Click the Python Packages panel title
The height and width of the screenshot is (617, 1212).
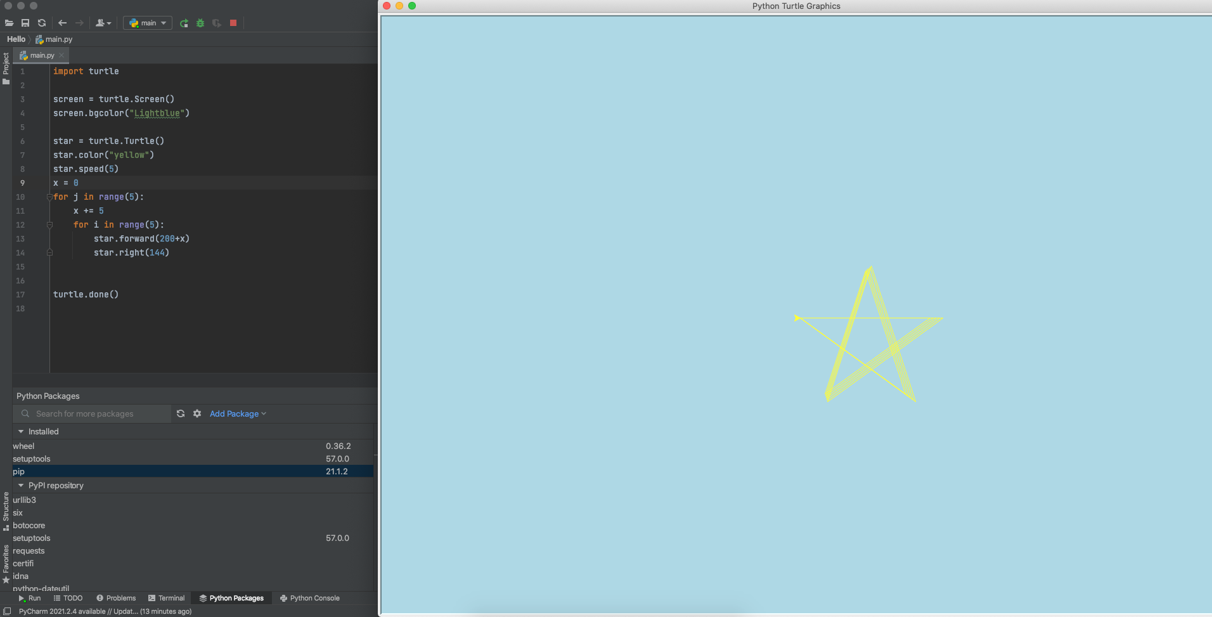click(48, 396)
